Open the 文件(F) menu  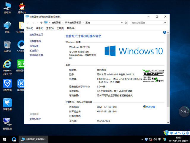[x=29, y=28]
